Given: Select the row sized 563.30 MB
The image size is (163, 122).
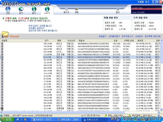Looking at the screenshot, I should coord(80,103).
